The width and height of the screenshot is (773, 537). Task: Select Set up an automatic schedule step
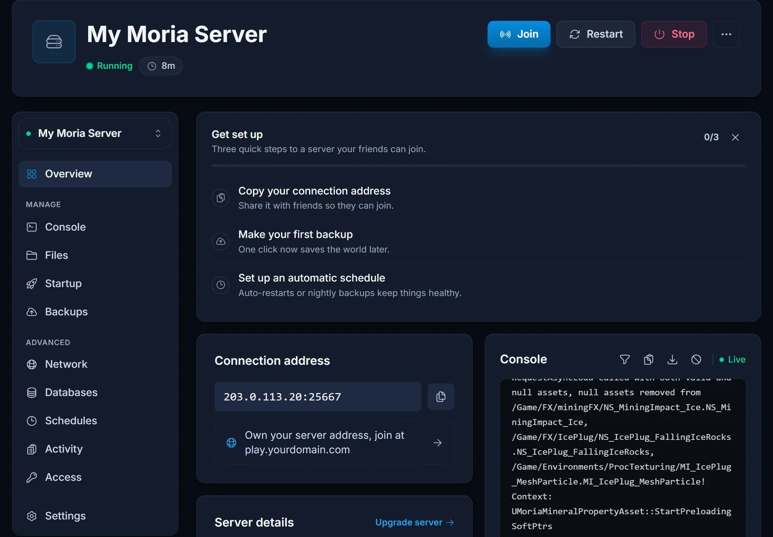point(478,285)
